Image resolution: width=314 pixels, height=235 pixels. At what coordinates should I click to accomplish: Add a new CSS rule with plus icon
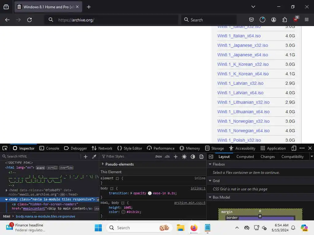[176, 157]
